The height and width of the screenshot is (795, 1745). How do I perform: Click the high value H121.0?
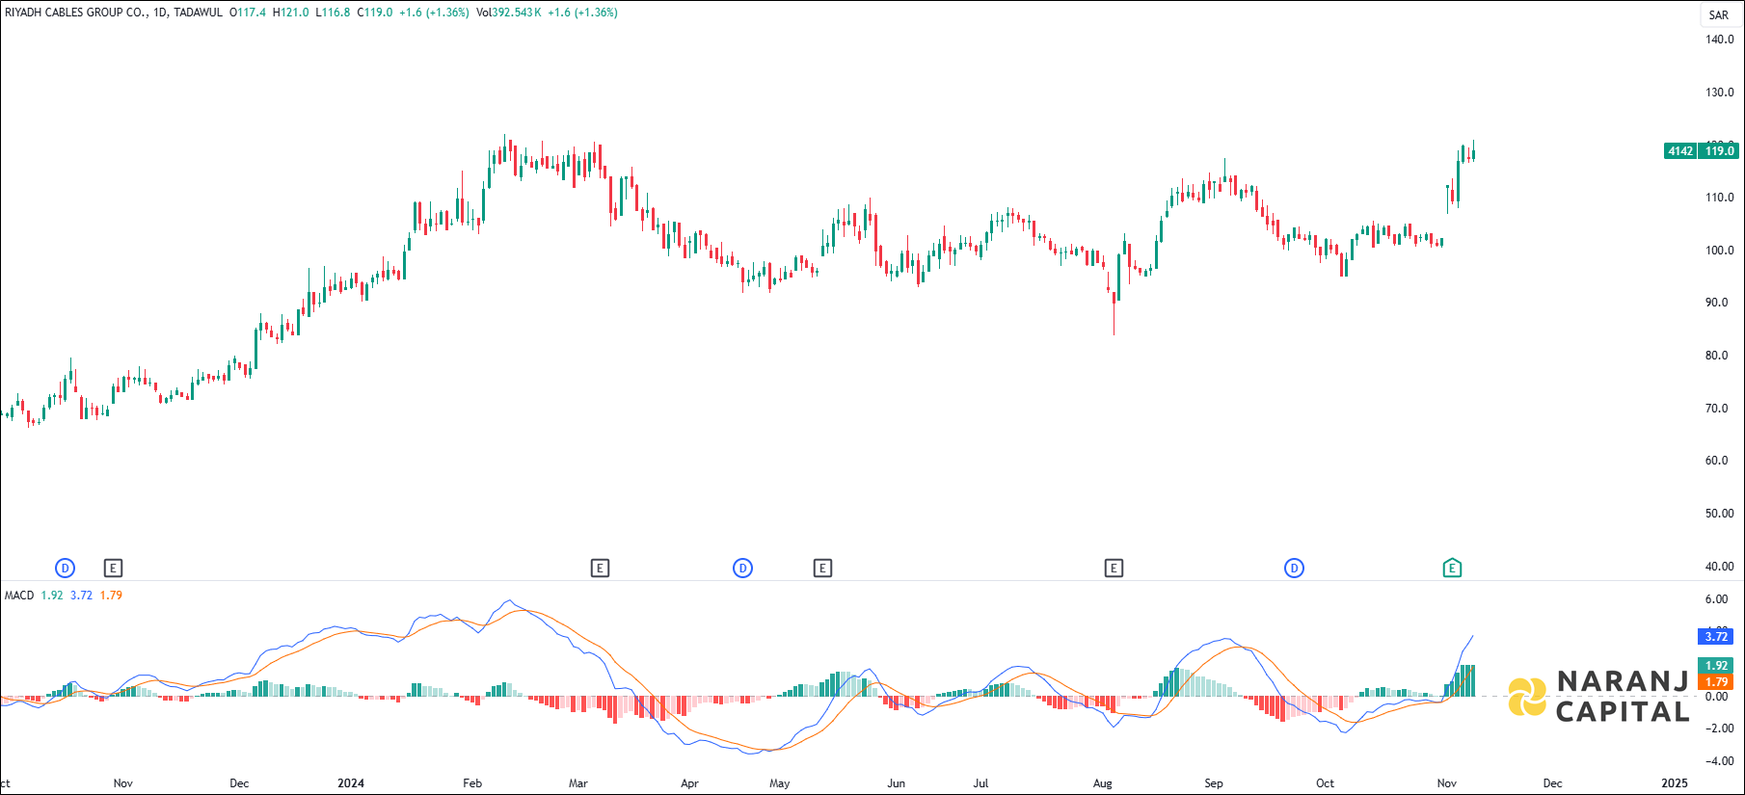[291, 13]
